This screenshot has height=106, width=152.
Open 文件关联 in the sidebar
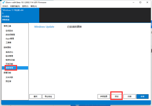9,77
